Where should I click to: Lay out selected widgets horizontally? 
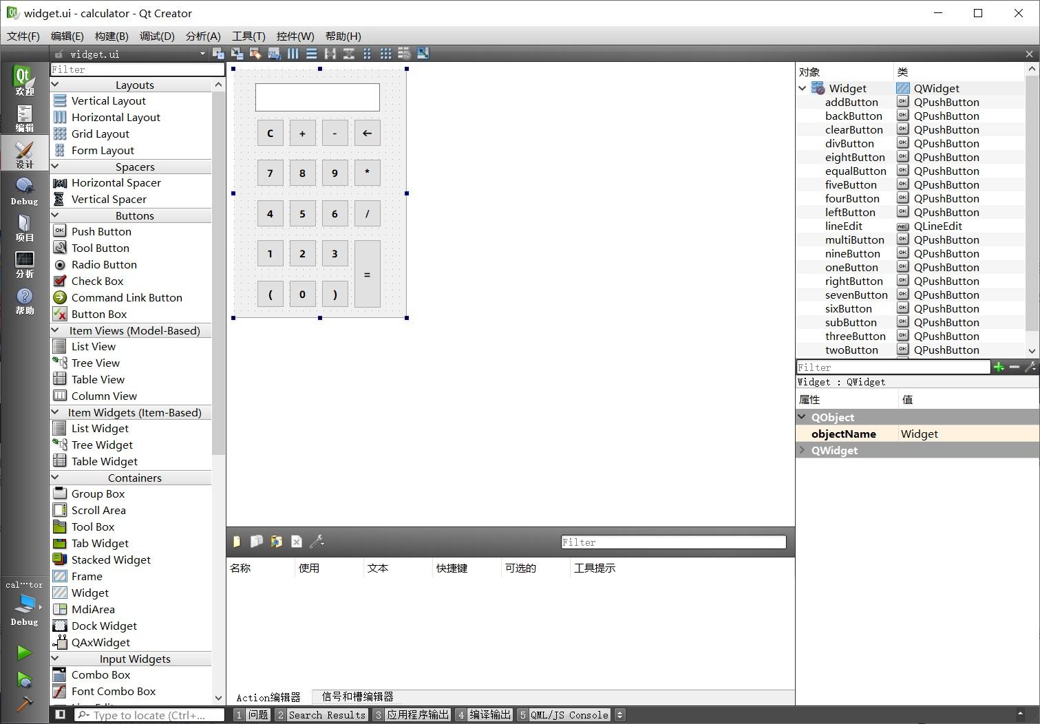[x=293, y=53]
